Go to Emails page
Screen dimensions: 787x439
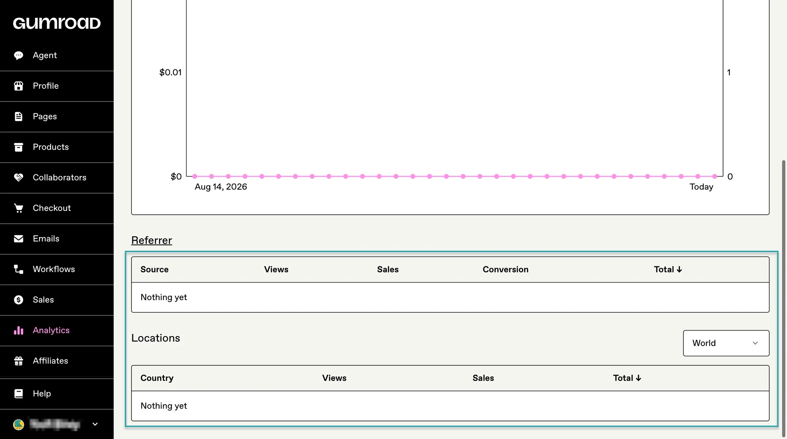[57, 239]
